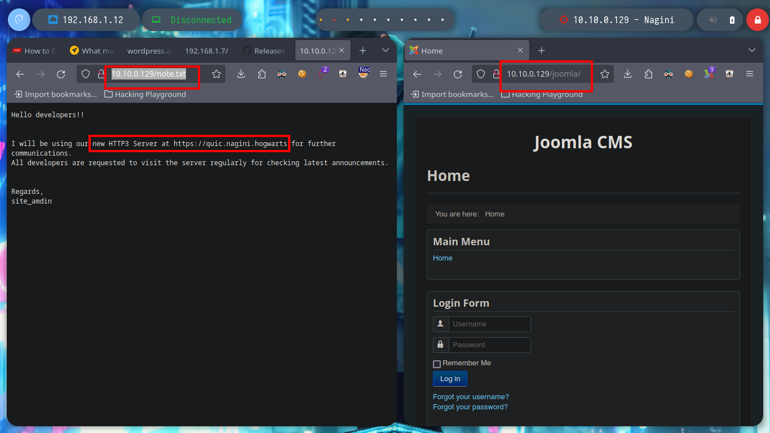Click the Disconnected VPN status widget
Image resolution: width=770 pixels, height=433 pixels.
192,20
